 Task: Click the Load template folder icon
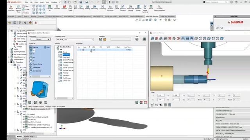[105, 39]
